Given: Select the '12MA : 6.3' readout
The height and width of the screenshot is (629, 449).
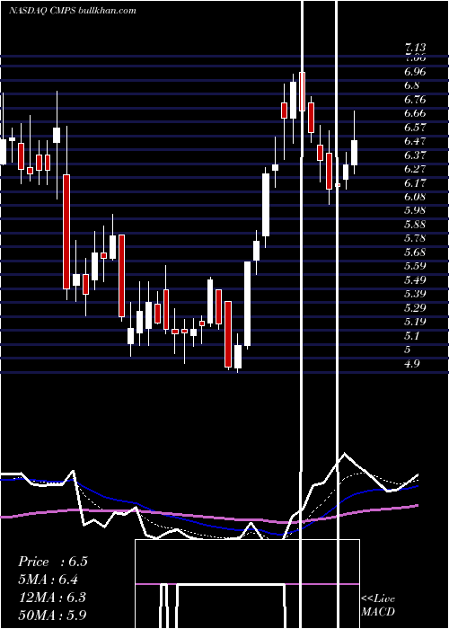Looking at the screenshot, I should click(x=52, y=598).
